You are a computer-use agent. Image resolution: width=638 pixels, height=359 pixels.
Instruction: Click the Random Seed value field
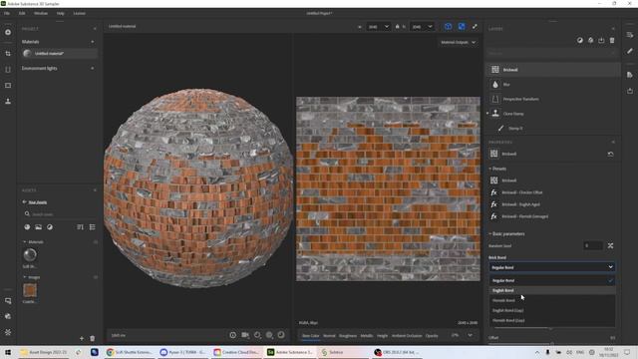point(592,245)
